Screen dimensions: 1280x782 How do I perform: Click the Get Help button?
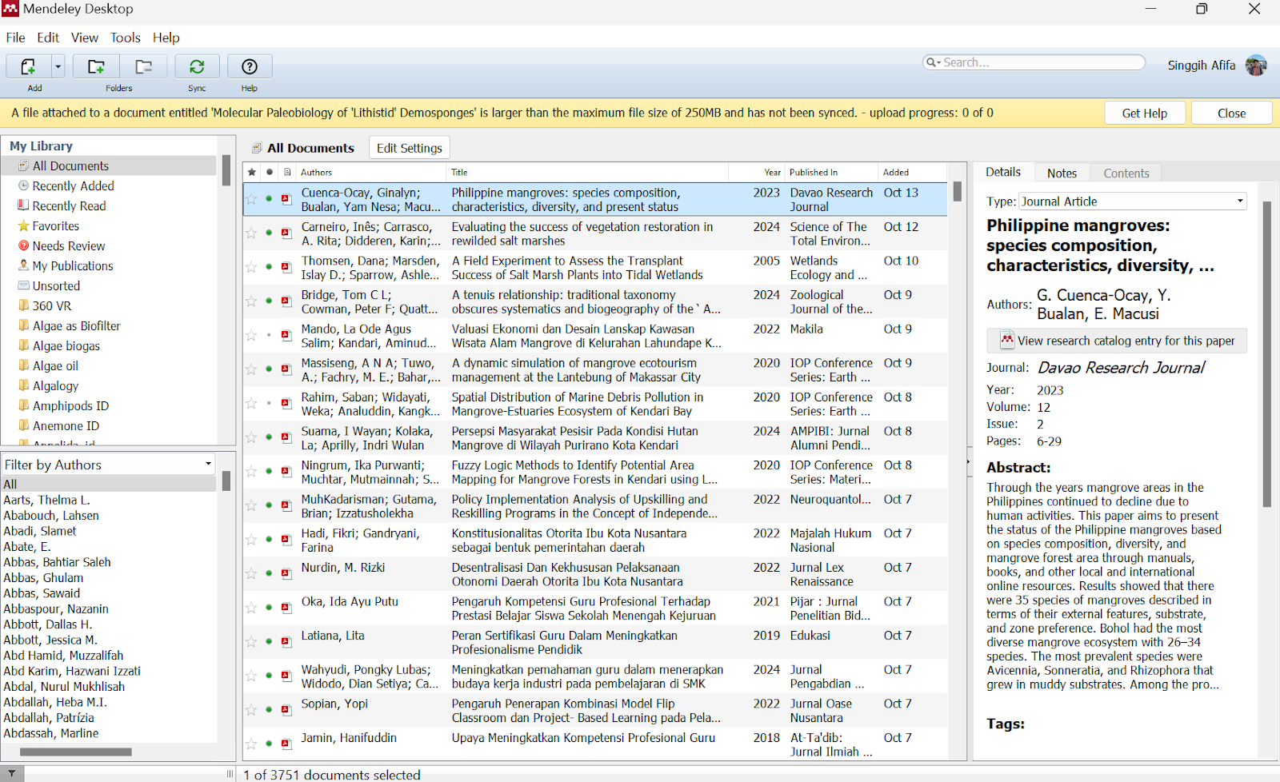1144,114
